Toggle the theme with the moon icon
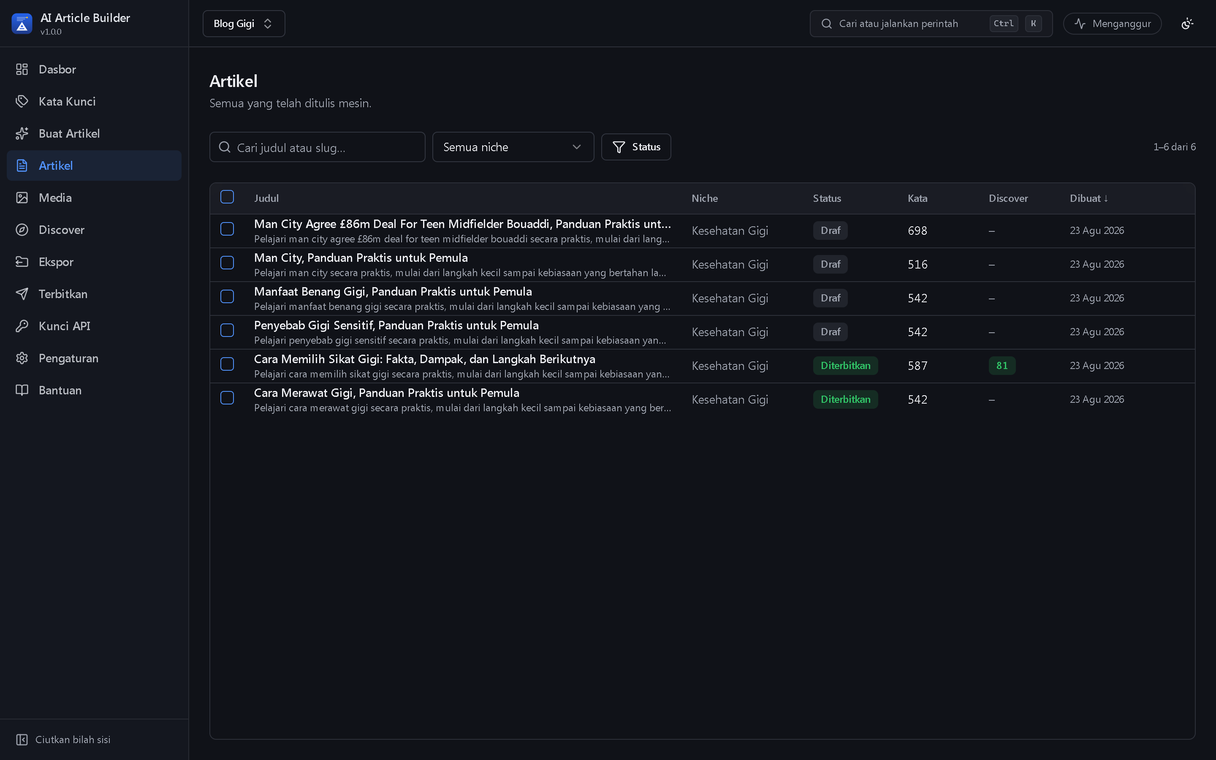This screenshot has height=760, width=1216. [1187, 24]
